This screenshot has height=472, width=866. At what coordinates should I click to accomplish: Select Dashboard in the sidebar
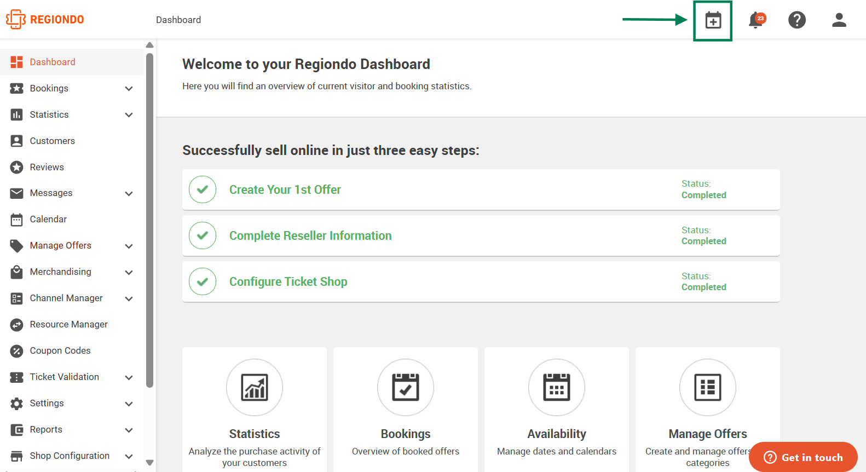point(72,62)
